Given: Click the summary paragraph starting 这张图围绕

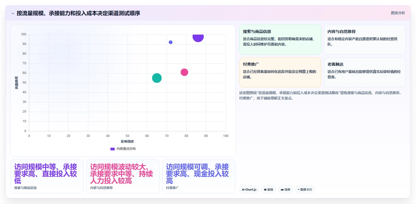Looking at the screenshot, I should point(320,95).
